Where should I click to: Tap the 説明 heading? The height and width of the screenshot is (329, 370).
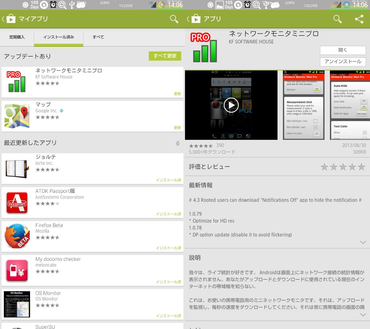click(x=195, y=258)
